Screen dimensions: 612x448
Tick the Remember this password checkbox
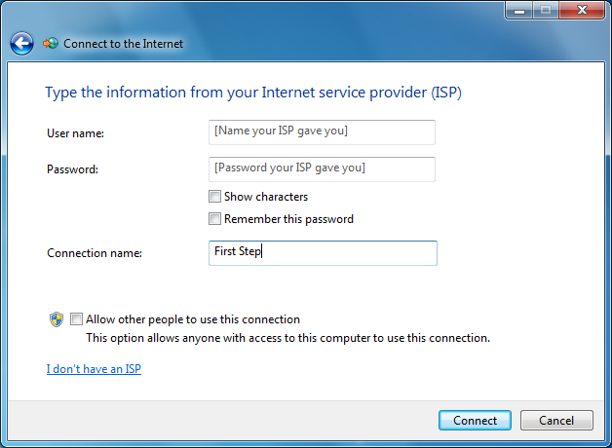(215, 219)
